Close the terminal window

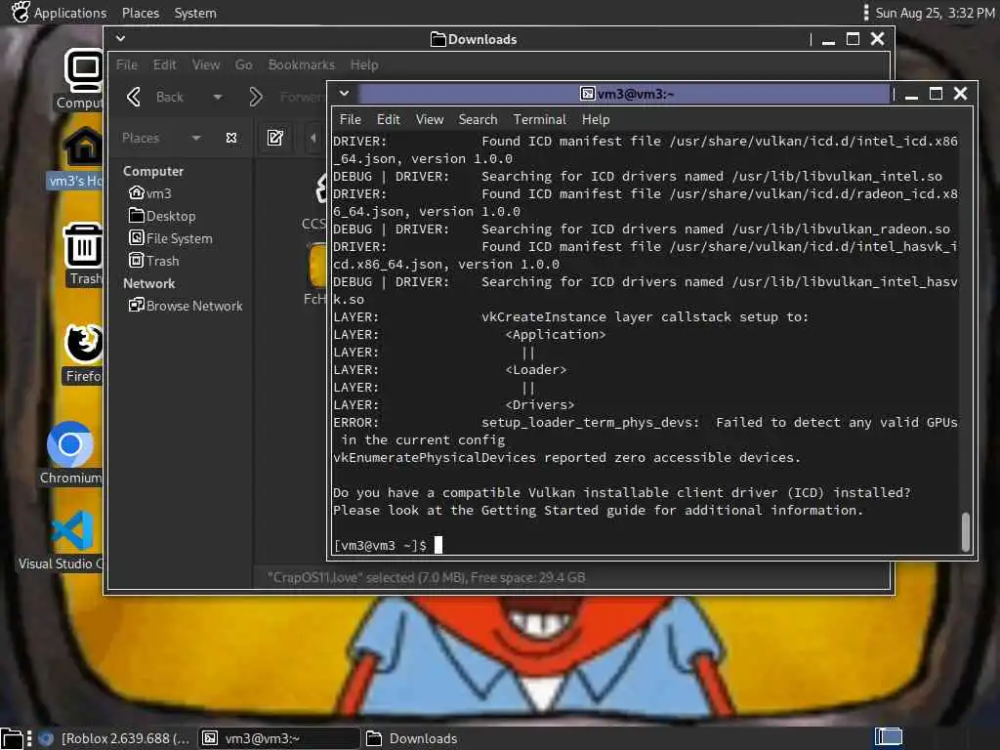tap(961, 94)
